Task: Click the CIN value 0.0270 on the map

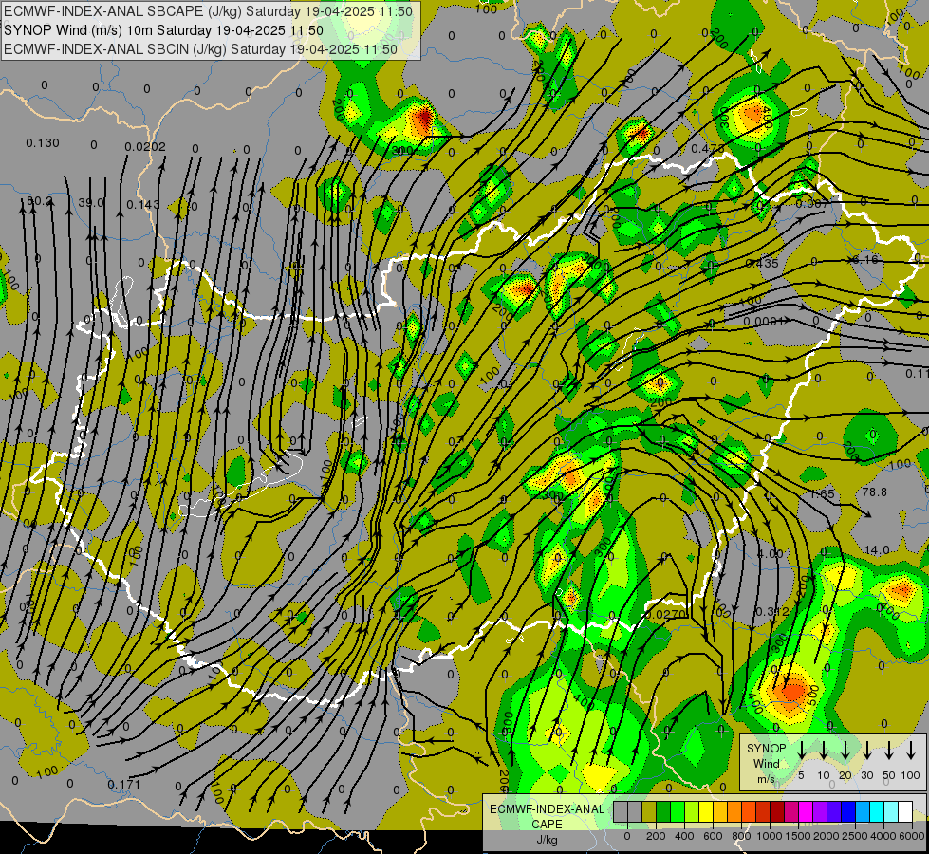Action: pos(666,615)
